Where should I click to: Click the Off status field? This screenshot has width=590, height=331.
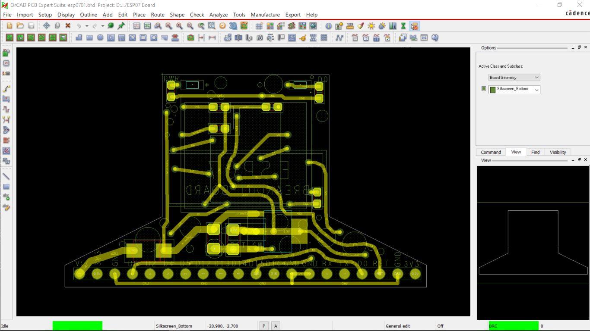click(440, 326)
